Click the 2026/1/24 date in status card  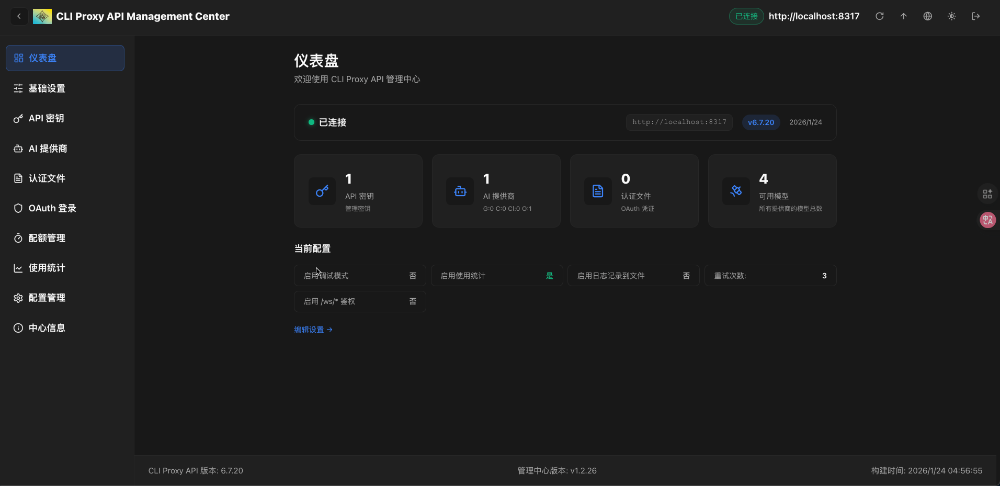coord(805,122)
